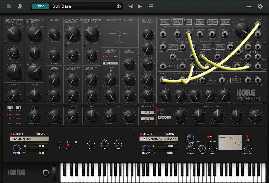Click the wah frequency response graph

[x=230, y=143]
